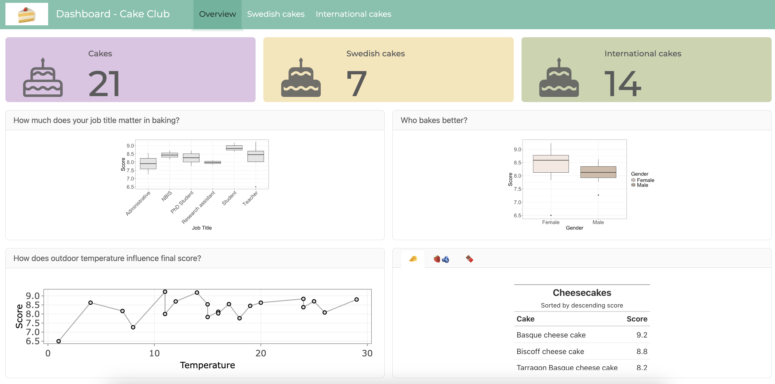Open the chocolate cakes tab

coord(469,258)
